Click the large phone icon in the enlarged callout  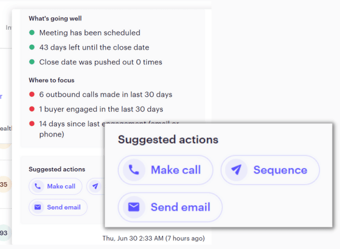133,170
